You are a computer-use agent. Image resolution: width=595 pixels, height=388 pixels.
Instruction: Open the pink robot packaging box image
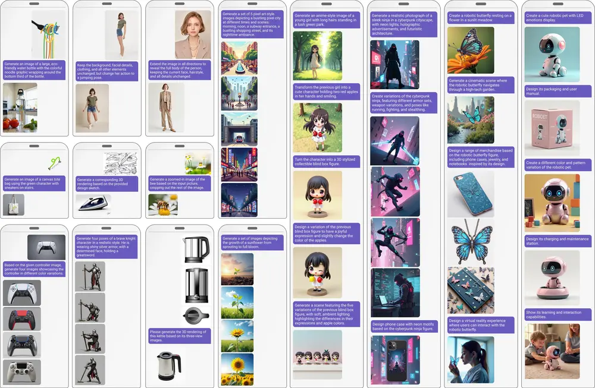(x=552, y=128)
